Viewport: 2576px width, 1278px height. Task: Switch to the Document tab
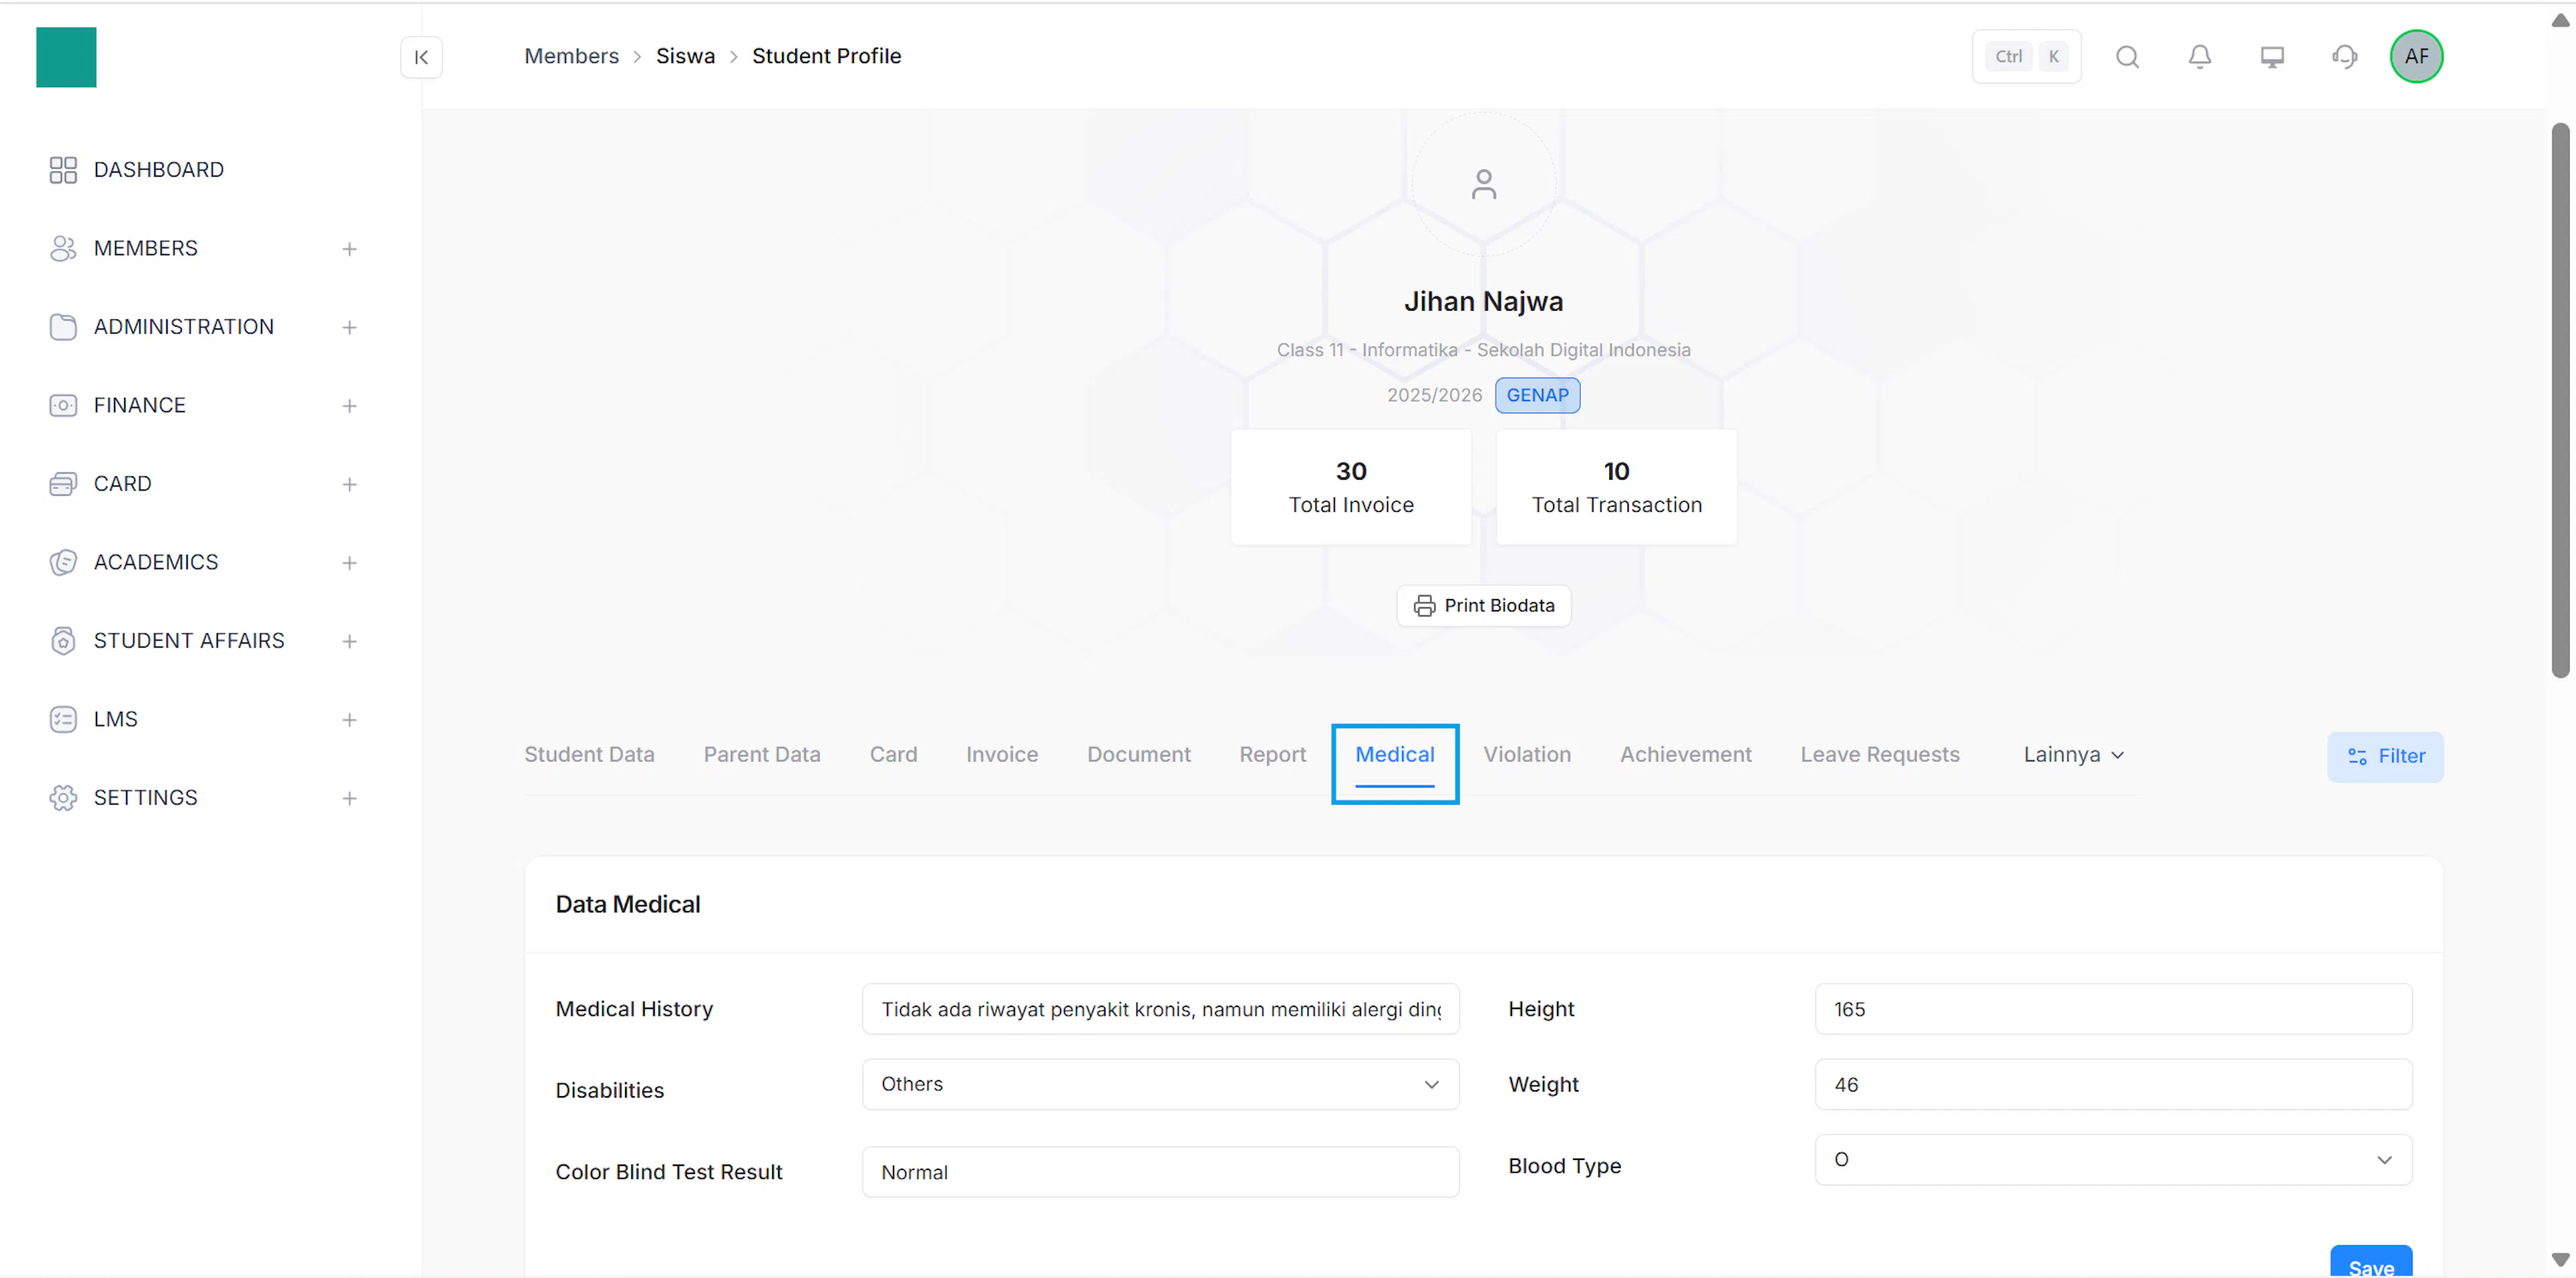coord(1138,755)
